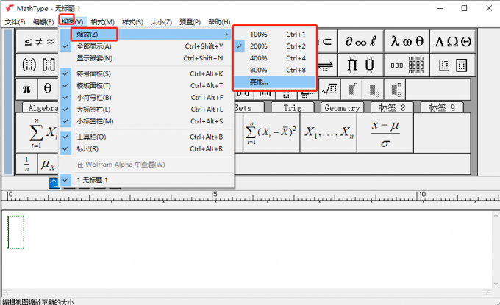Open the 文件(F) menu
This screenshot has width=500, height=305.
tap(15, 21)
